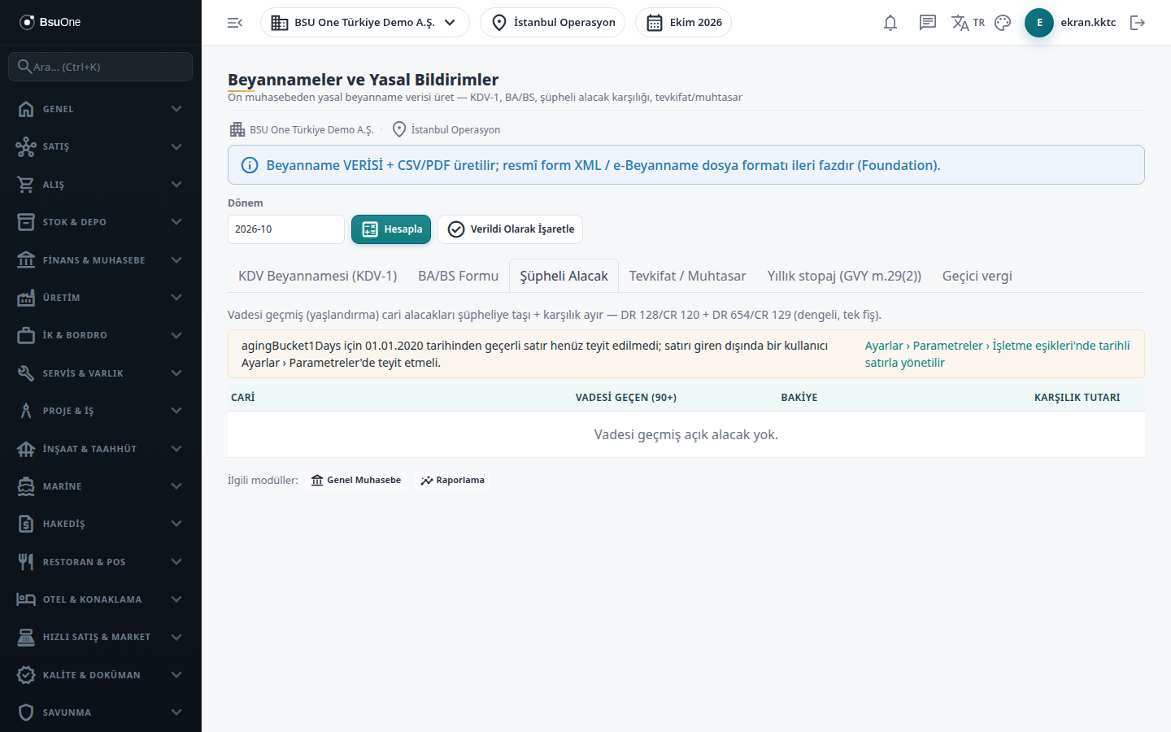Expand the İK & Bordro section chevron
This screenshot has width=1171, height=732.
(x=176, y=335)
